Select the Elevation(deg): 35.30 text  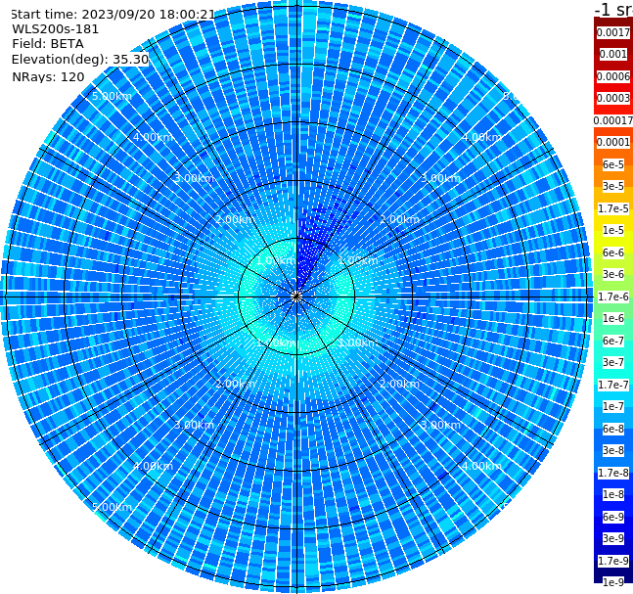(80, 60)
